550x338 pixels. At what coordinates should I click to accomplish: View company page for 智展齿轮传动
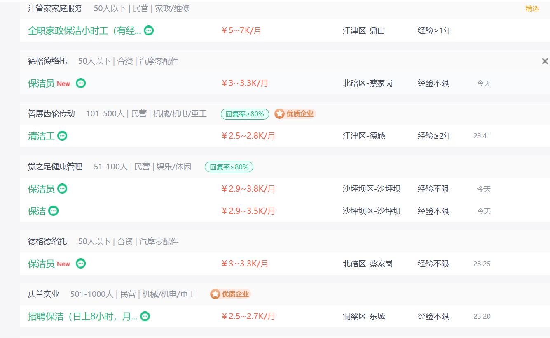(51, 114)
